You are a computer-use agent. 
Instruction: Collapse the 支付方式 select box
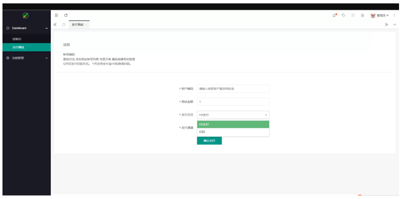click(232, 114)
